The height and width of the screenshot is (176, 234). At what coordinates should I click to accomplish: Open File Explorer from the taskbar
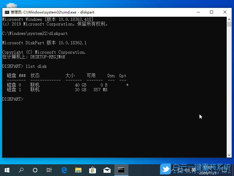pos(78,170)
